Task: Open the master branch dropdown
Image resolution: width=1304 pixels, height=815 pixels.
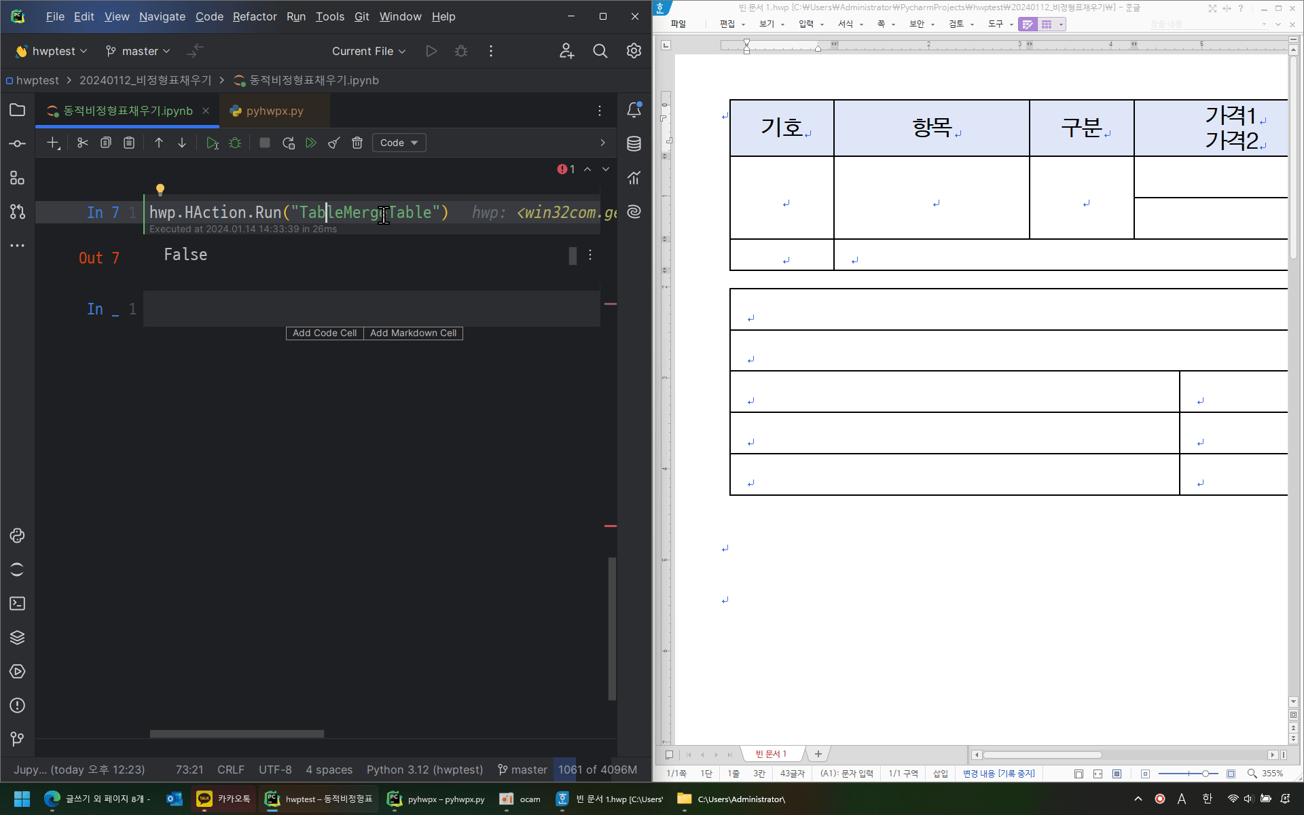Action: point(139,51)
